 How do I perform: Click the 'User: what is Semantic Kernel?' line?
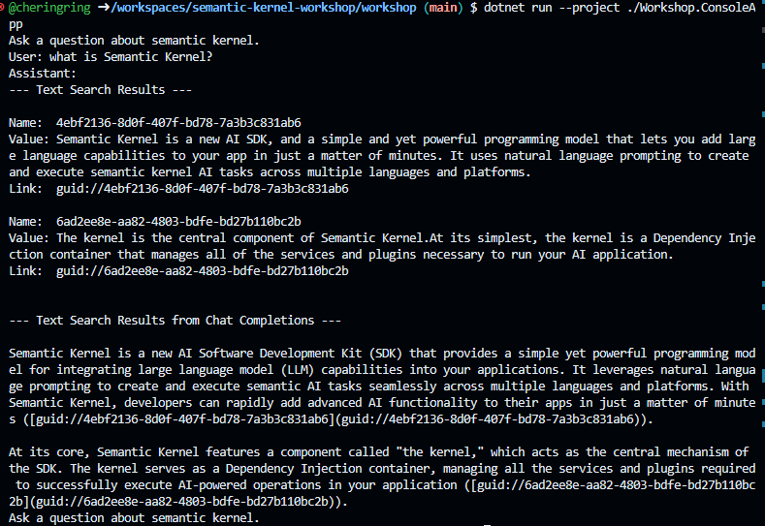pyautogui.click(x=111, y=57)
